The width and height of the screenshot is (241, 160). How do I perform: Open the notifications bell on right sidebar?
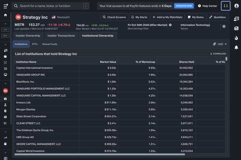point(236,47)
